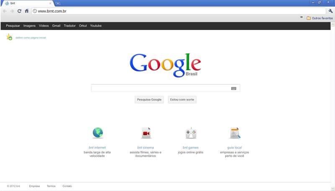Screen dimensions: 335x191
Task: Close the bnt tab
Action: 50,3
